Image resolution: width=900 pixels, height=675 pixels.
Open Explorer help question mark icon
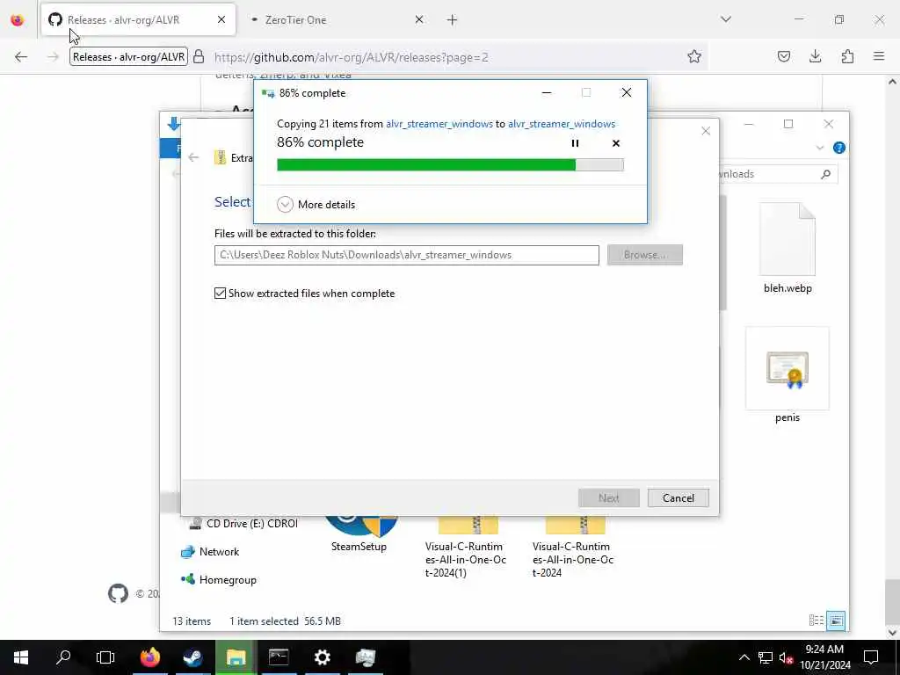(839, 148)
